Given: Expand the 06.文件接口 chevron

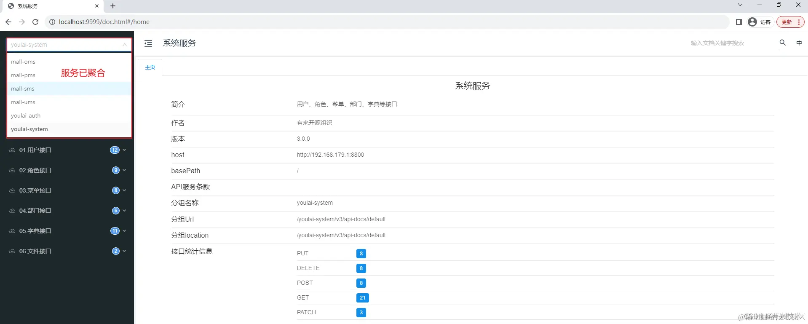Looking at the screenshot, I should [x=125, y=251].
